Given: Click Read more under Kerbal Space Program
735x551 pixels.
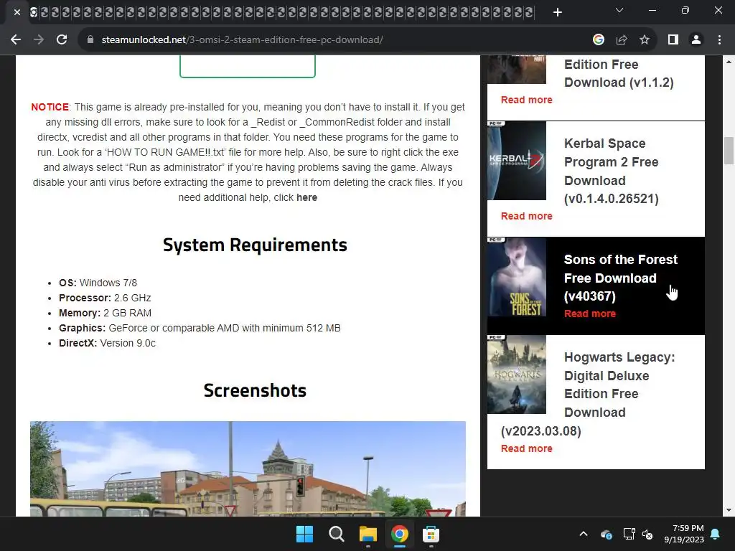Looking at the screenshot, I should [x=526, y=216].
